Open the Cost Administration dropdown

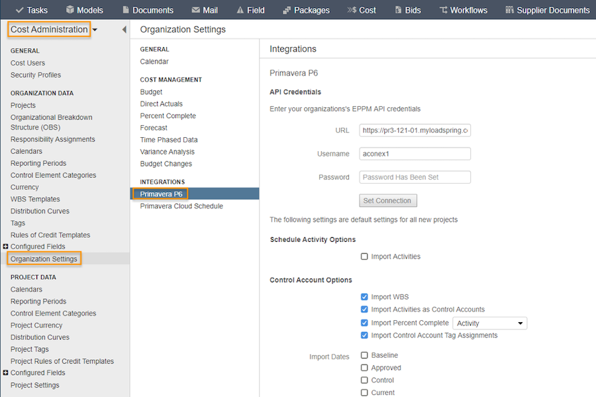point(95,30)
